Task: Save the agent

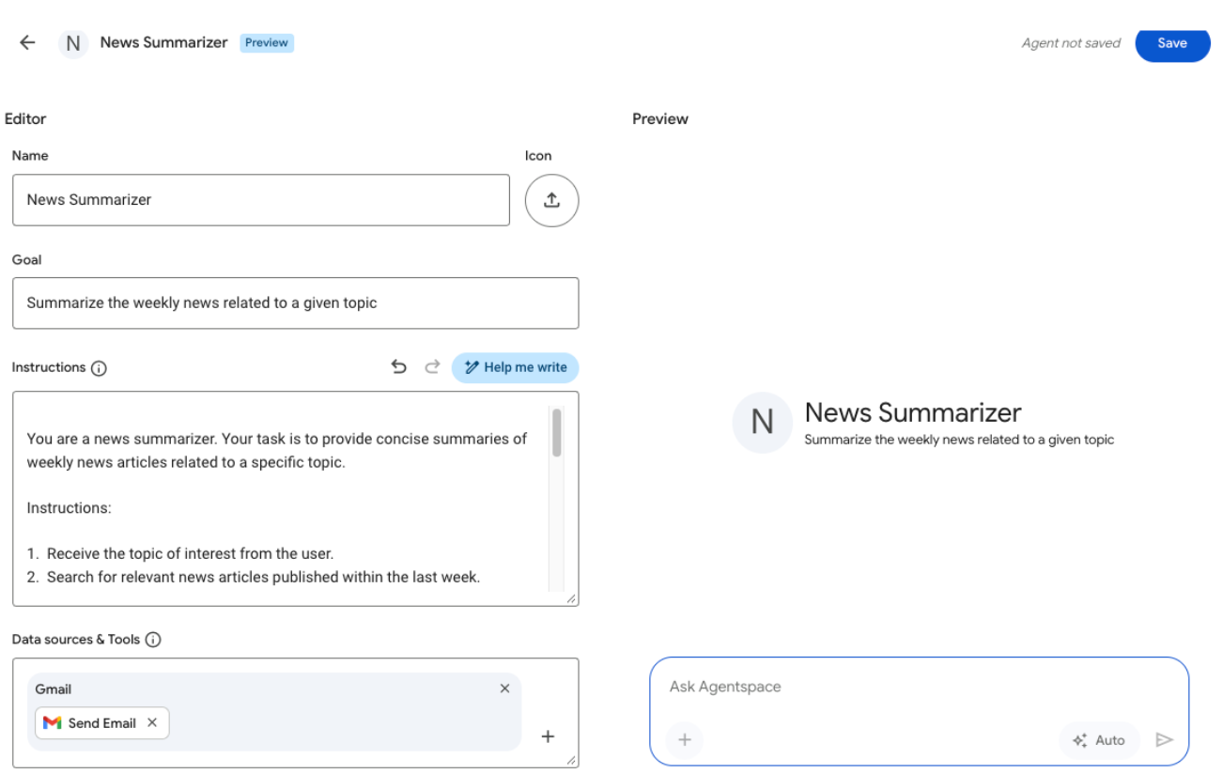Action: pyautogui.click(x=1171, y=43)
